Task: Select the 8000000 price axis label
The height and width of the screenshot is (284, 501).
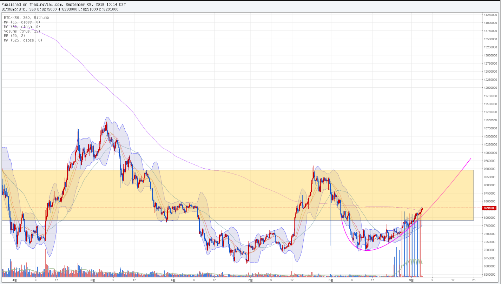Action: click(x=490, y=218)
